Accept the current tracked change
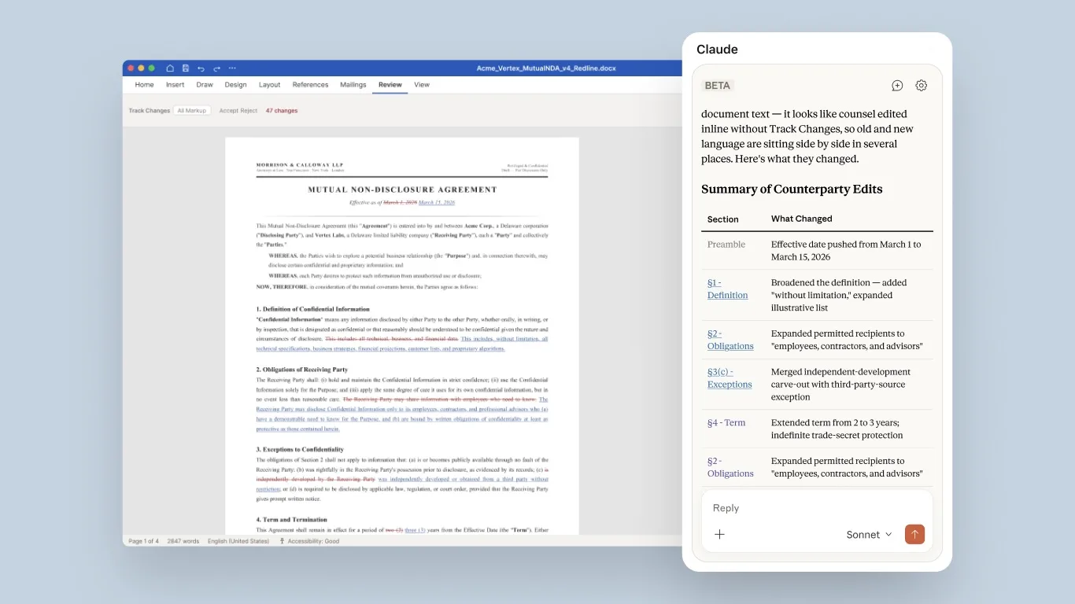 click(x=228, y=110)
